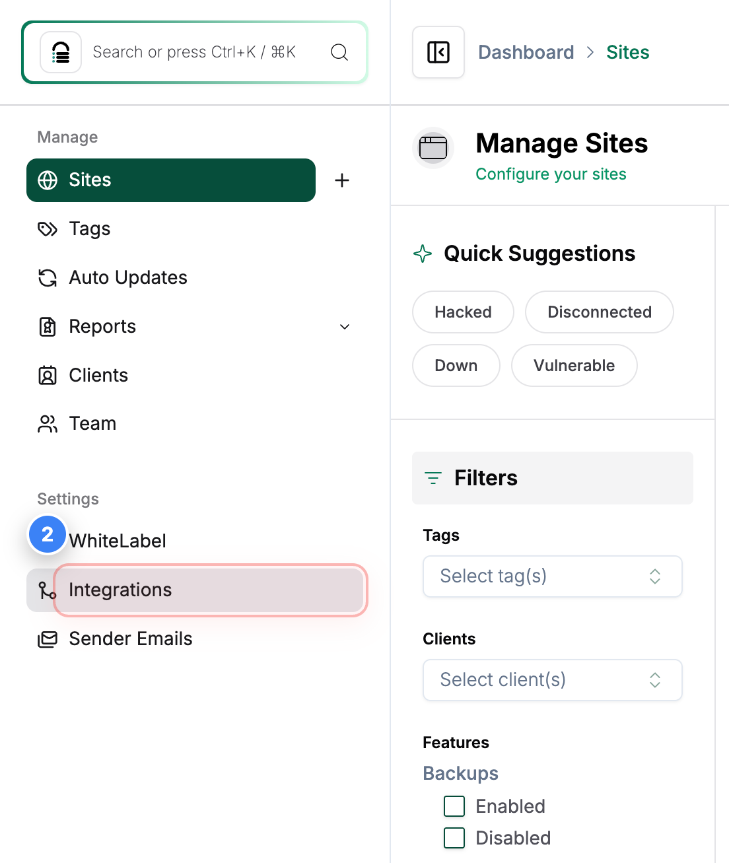Collapse the sidebar using the panel toggle icon

click(438, 52)
